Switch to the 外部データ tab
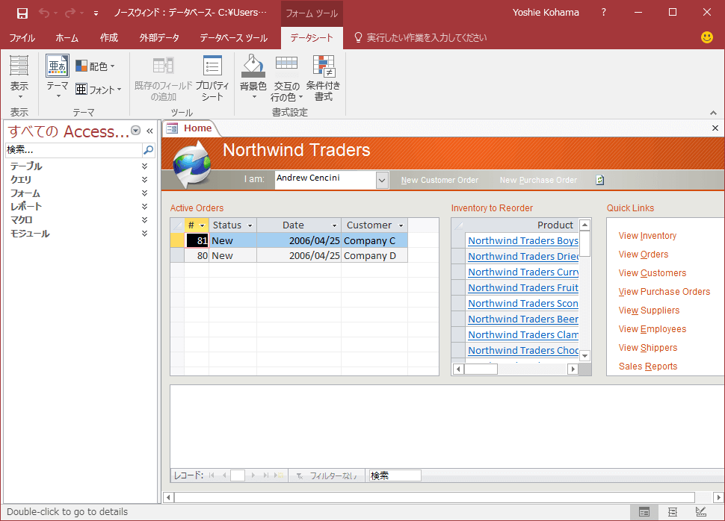Screen dimensions: 725x521 (x=159, y=38)
